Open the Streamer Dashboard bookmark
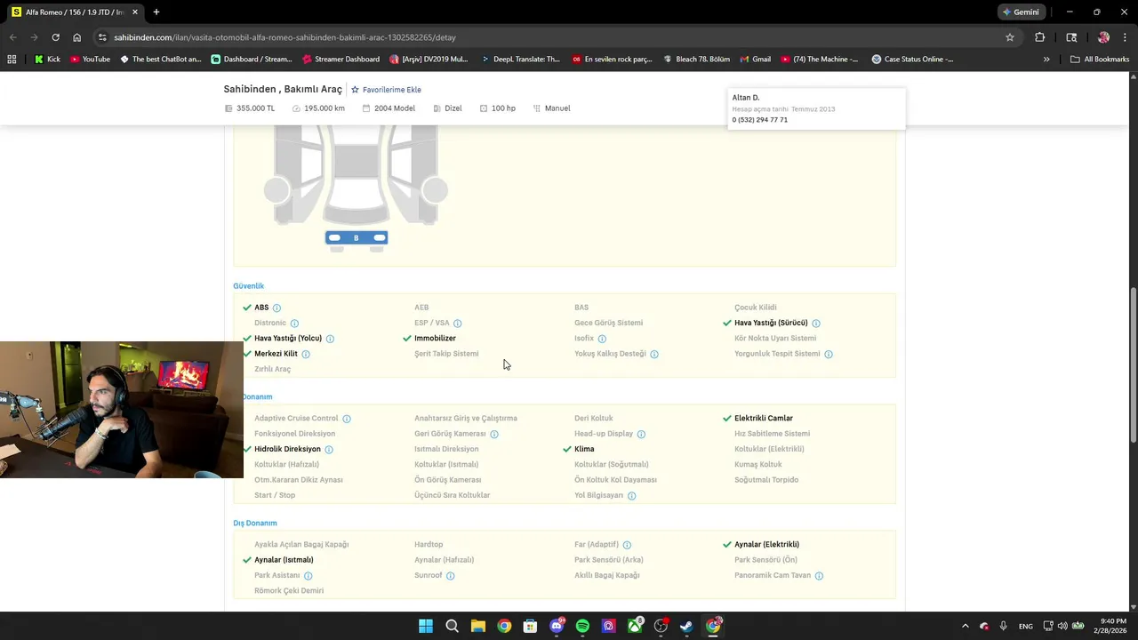 (x=341, y=60)
